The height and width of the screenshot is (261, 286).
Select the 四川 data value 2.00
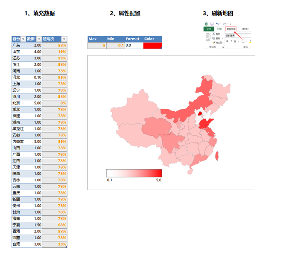click(x=34, y=97)
